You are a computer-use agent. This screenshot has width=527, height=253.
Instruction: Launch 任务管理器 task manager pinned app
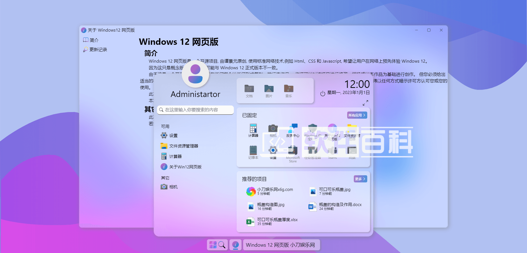point(312,152)
